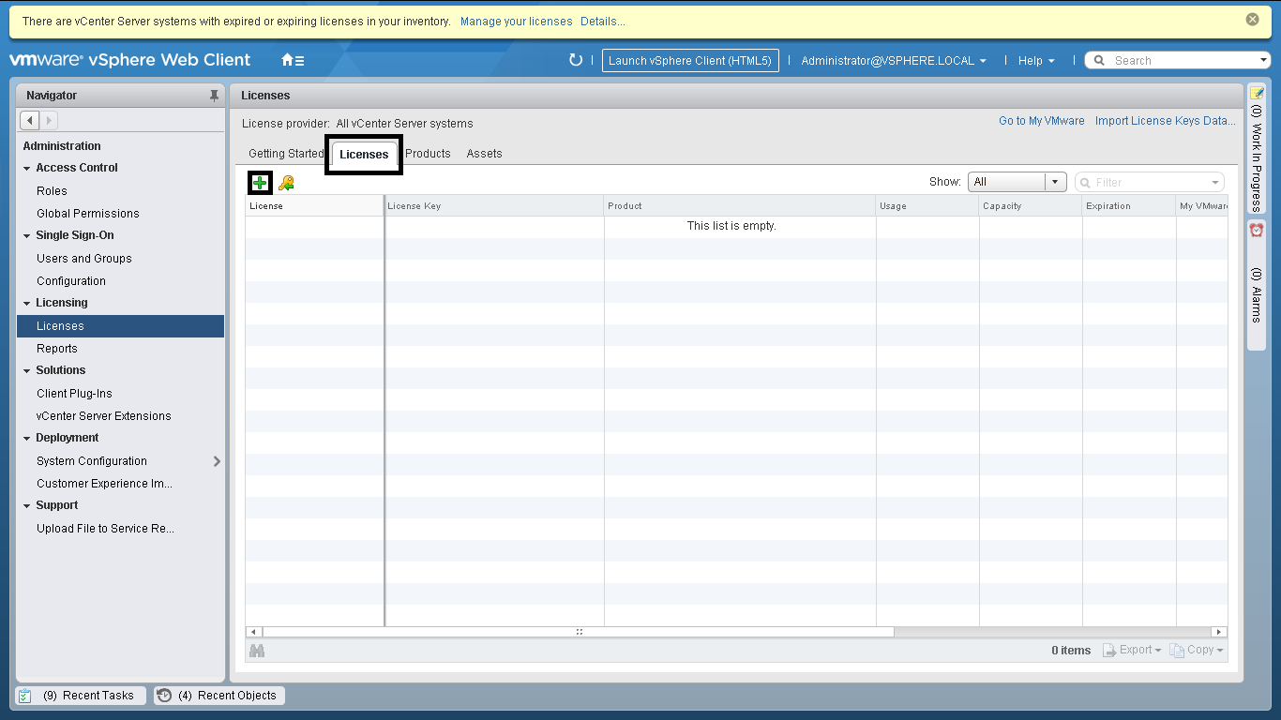Open the Administrator@VSPHERE.LOCAL user menu

point(893,60)
